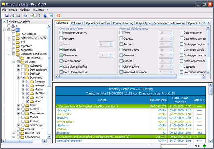
Task: Open the File menu
Action: coord(4,10)
